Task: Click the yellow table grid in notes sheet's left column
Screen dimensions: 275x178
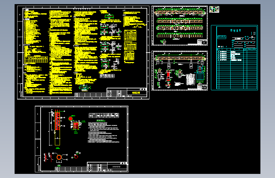Action: [36, 60]
